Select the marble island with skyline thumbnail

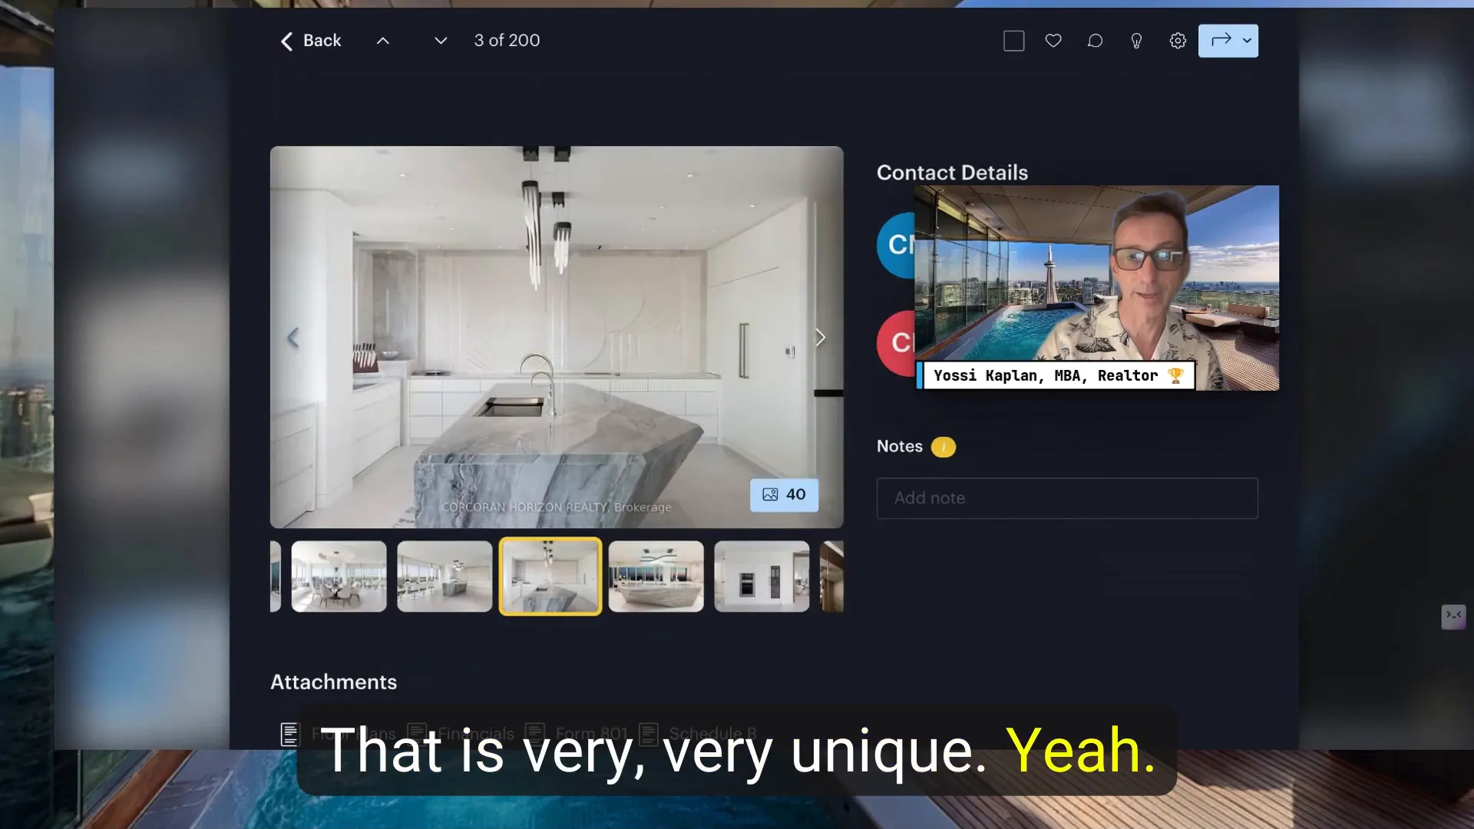[x=656, y=576]
